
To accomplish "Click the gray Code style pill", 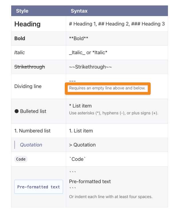I will click(x=21, y=159).
